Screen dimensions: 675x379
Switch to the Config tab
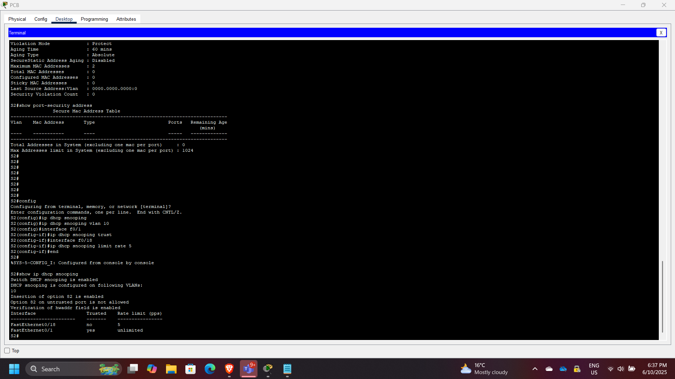click(40, 19)
